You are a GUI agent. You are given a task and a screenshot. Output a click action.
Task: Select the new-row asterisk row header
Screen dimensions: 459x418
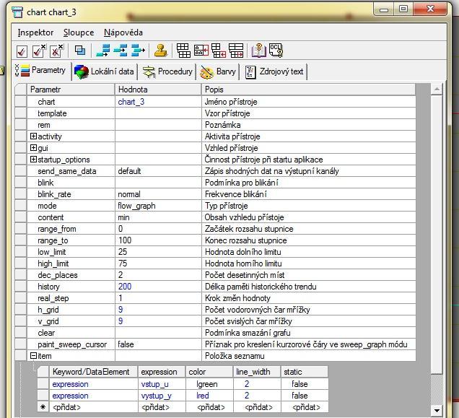[43, 407]
